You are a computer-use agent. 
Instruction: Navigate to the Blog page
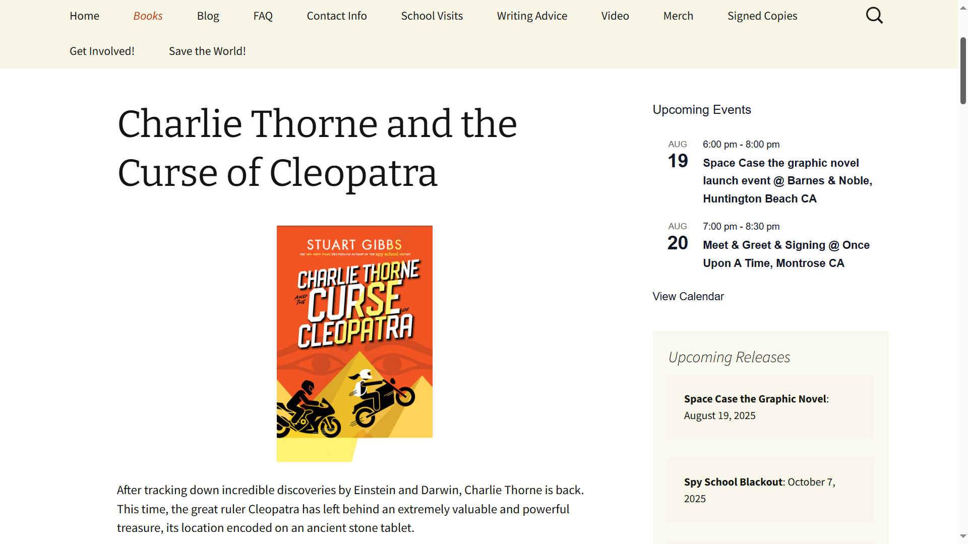(x=208, y=16)
